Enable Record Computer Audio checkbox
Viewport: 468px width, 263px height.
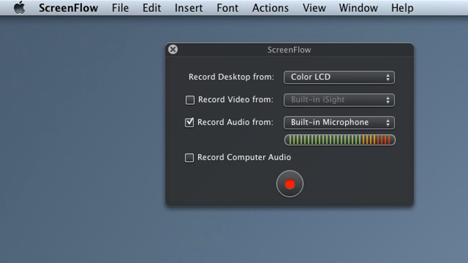[x=189, y=158]
